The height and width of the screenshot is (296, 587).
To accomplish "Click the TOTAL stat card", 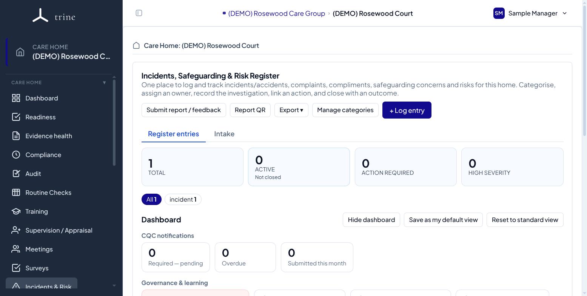I will [192, 167].
